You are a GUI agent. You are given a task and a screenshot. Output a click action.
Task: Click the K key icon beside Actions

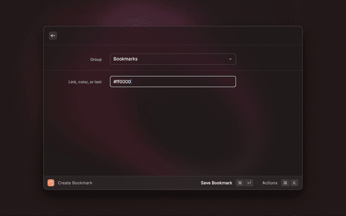tap(294, 183)
